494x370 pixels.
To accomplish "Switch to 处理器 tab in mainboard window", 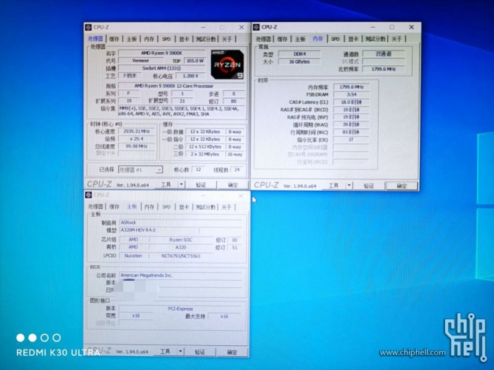I will [x=95, y=207].
